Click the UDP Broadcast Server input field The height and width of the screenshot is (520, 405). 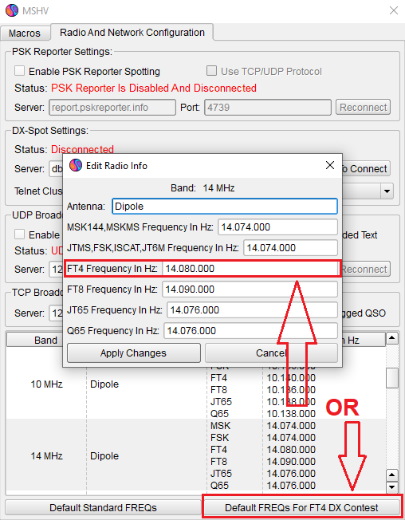click(x=56, y=269)
